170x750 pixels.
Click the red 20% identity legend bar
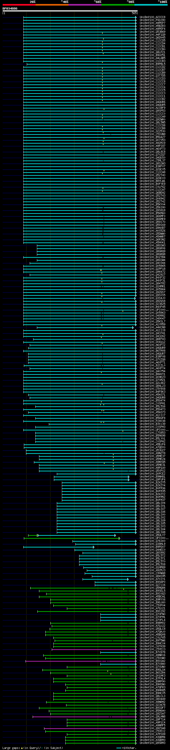click(x=19, y=5)
